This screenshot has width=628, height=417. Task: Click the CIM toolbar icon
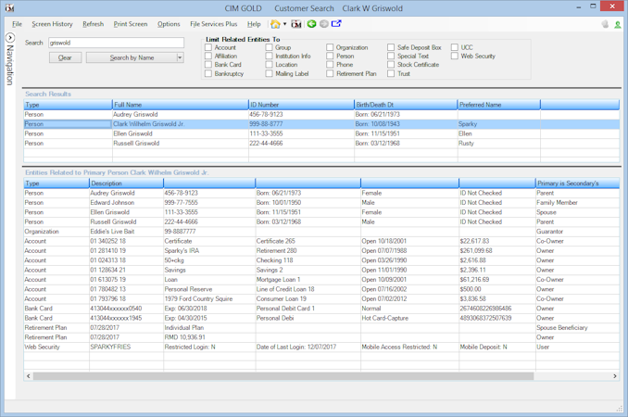296,24
